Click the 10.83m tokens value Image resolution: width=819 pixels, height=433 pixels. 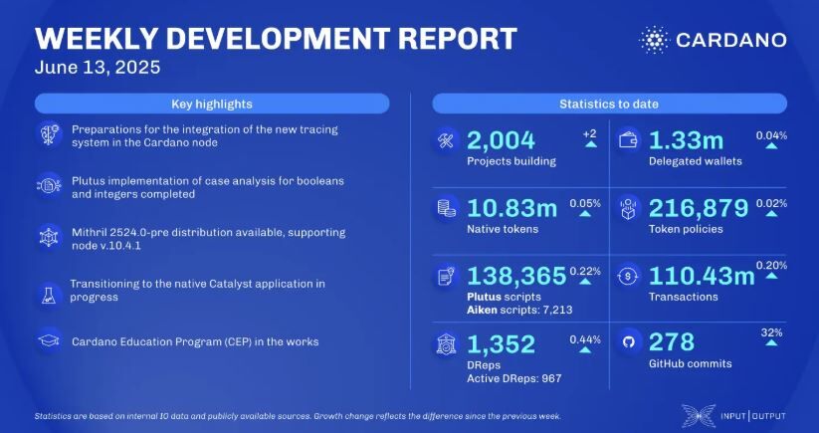512,208
